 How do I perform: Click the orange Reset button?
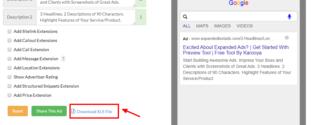click(x=18, y=111)
